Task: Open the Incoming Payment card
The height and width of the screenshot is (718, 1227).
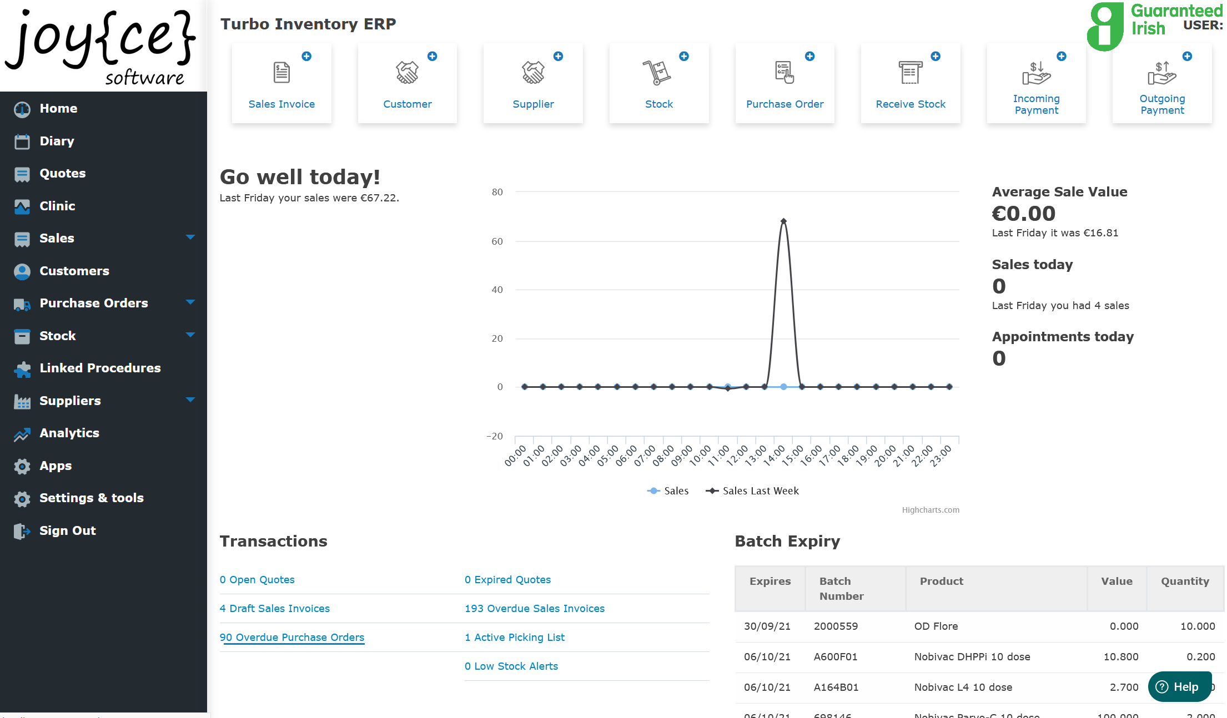Action: (x=1035, y=83)
